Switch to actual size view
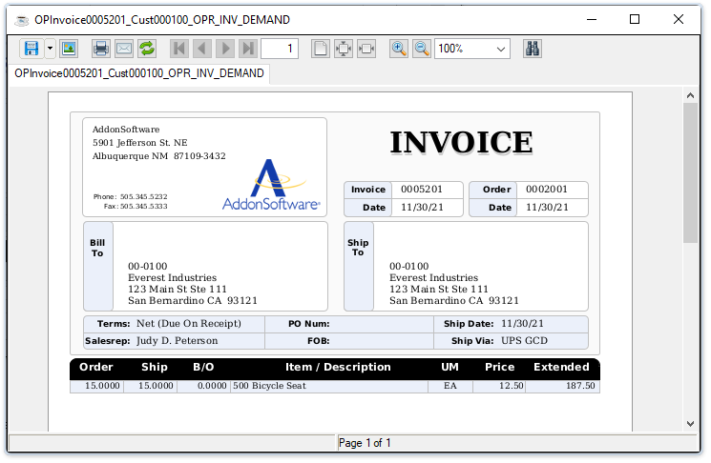Viewport: 711px width, 463px height. tap(321, 49)
